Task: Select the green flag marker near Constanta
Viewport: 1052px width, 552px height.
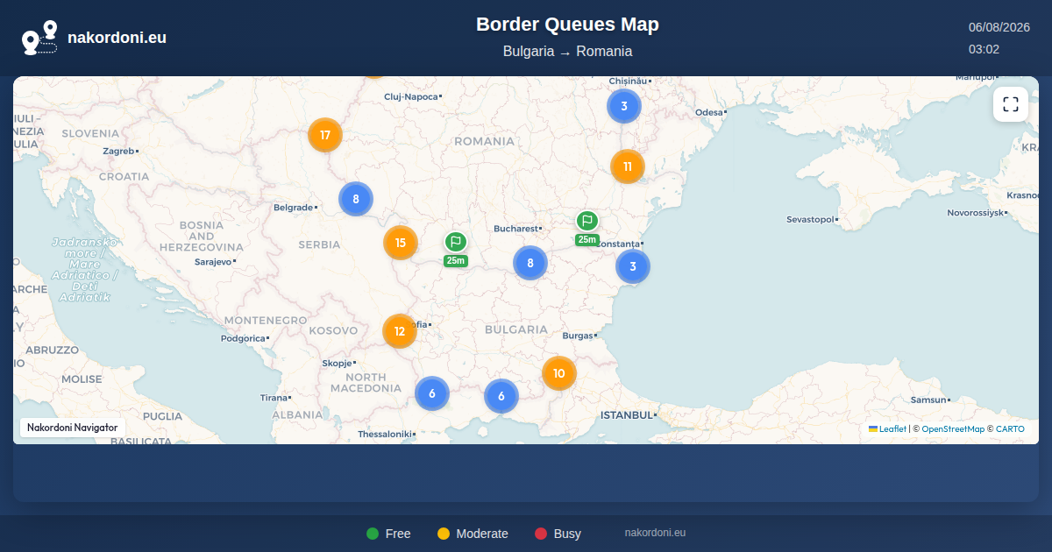Action: pyautogui.click(x=587, y=221)
